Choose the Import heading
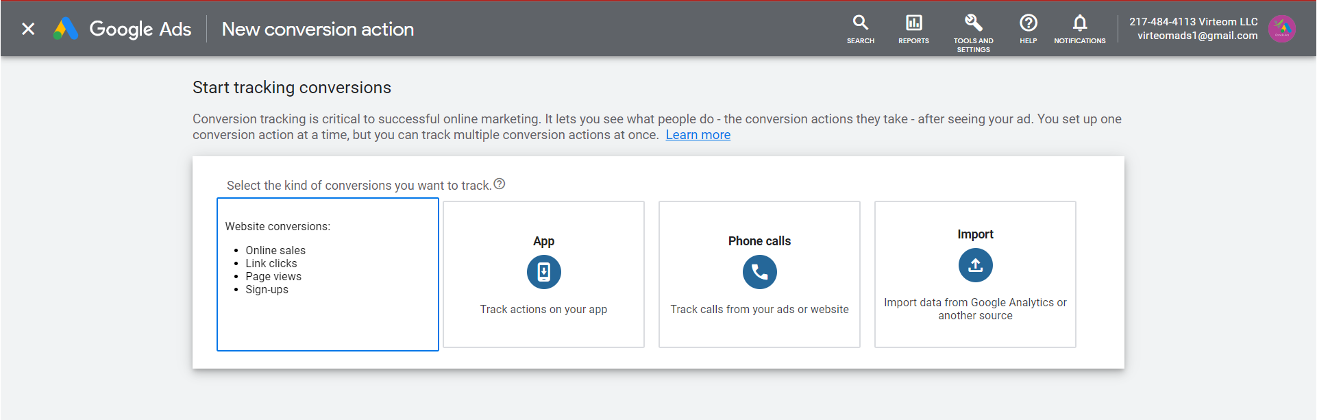Screen dimensions: 1317x420 click(975, 234)
